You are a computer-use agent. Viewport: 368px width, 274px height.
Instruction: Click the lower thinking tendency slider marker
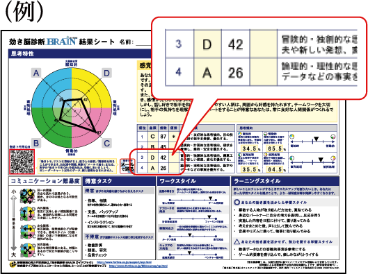pos(321,160)
